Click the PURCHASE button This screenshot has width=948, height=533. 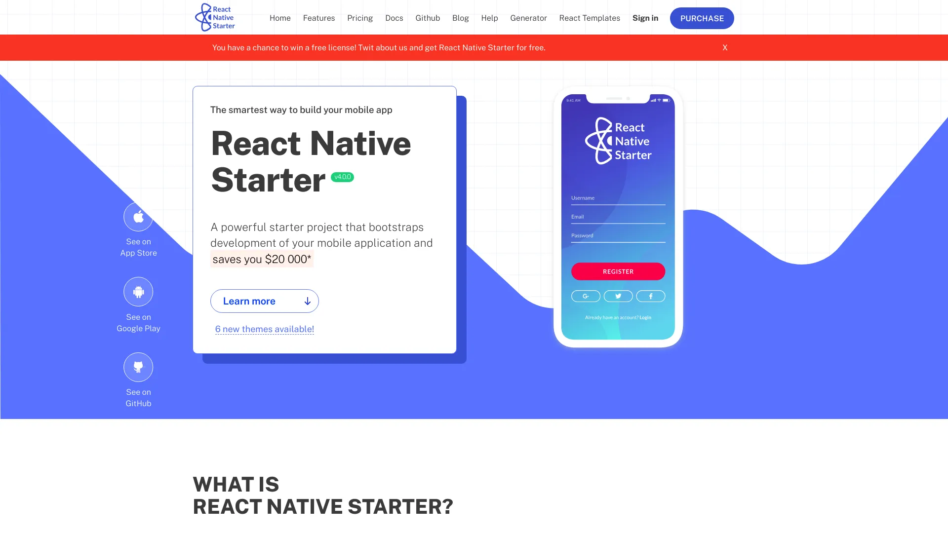pyautogui.click(x=702, y=18)
